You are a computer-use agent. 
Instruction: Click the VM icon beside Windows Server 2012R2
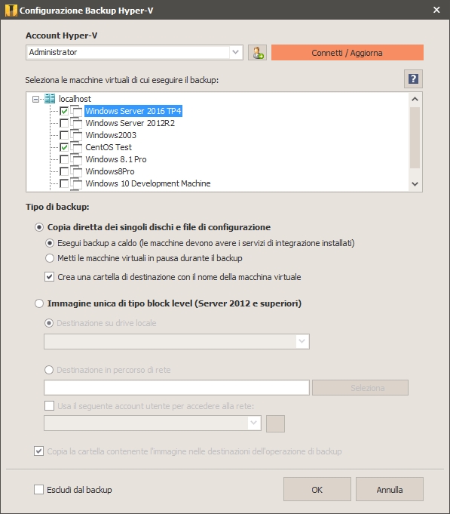click(76, 123)
